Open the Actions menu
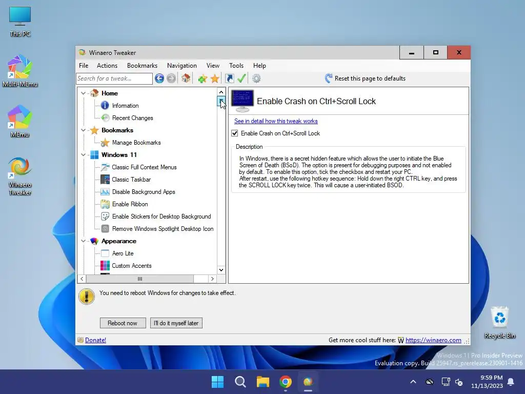This screenshot has width=525, height=394. (107, 66)
